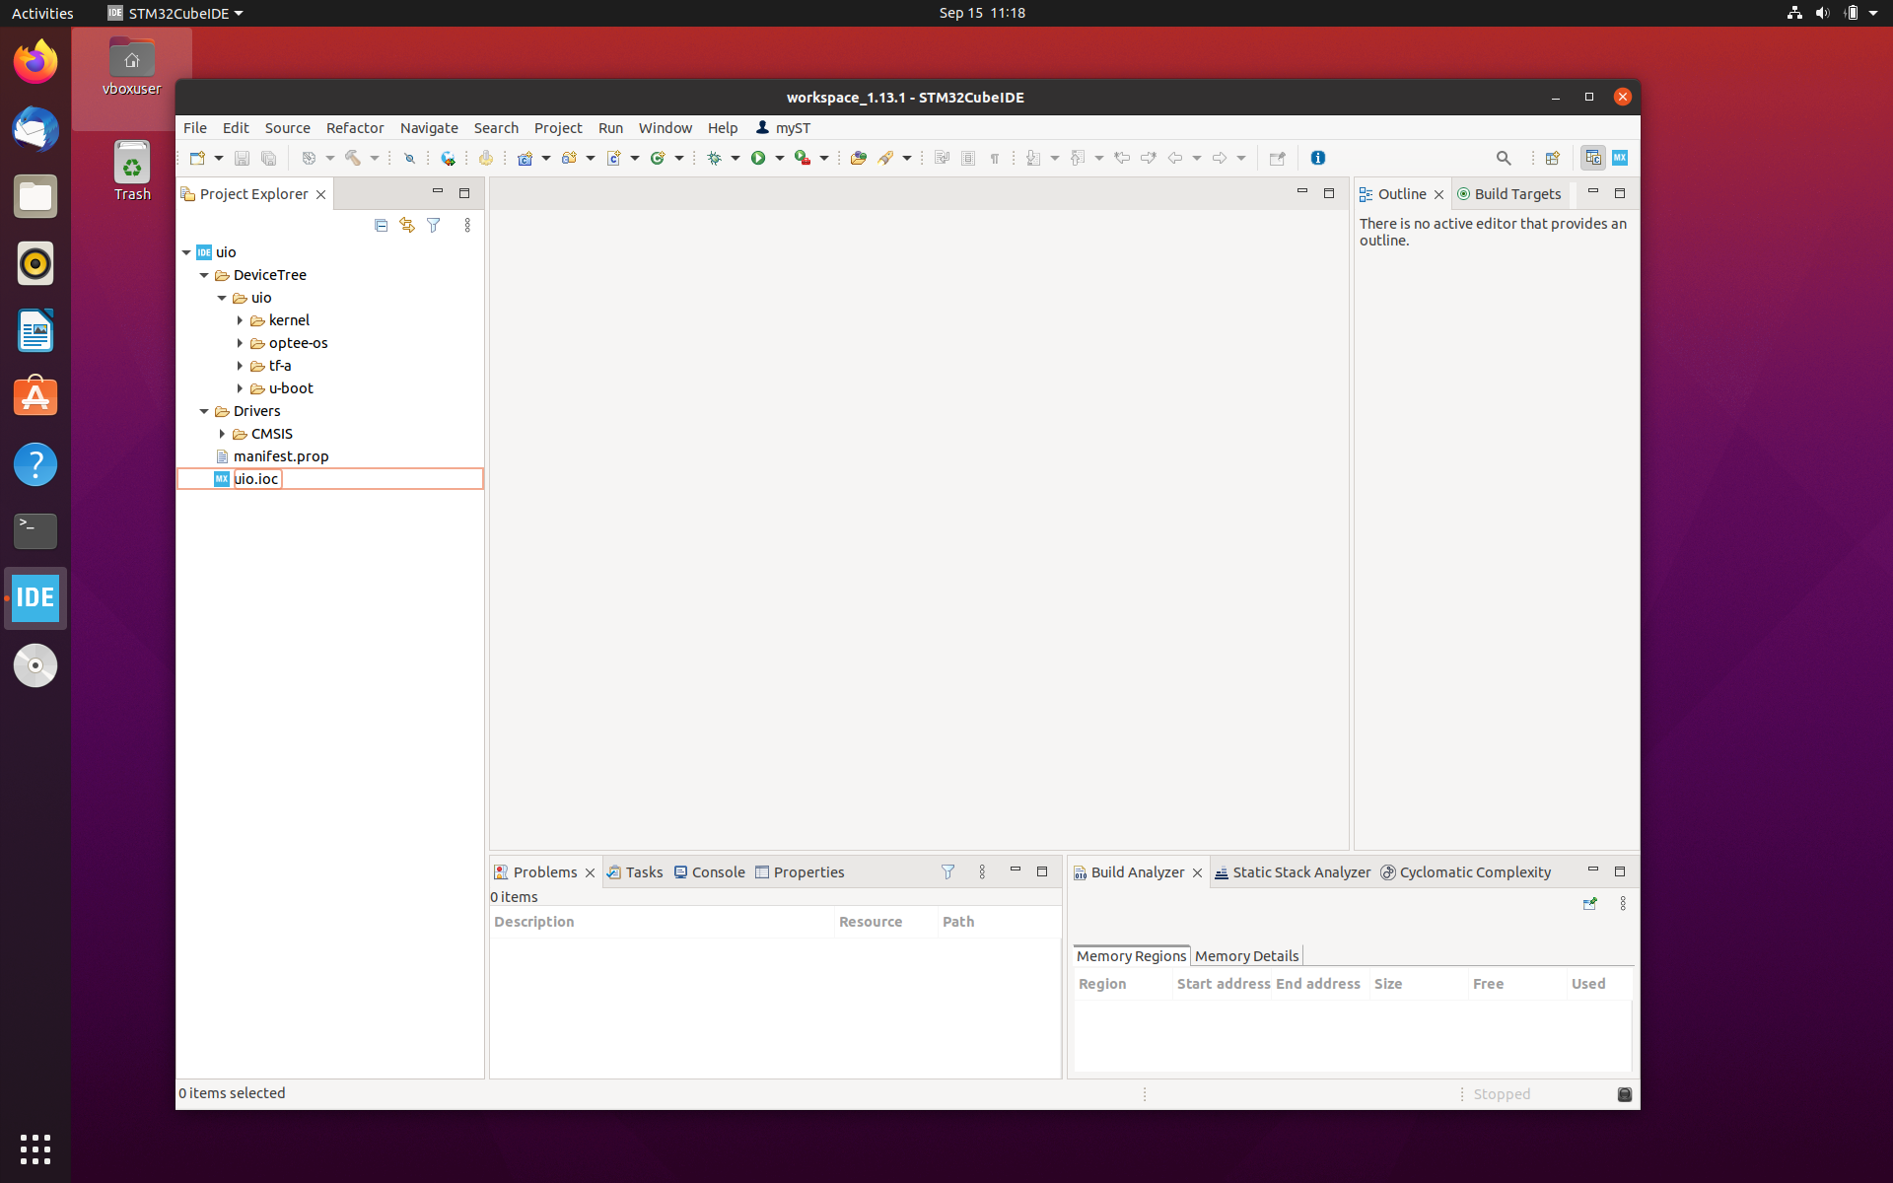The width and height of the screenshot is (1893, 1183).
Task: Click the uio.ioc rename text field
Action: [257, 479]
